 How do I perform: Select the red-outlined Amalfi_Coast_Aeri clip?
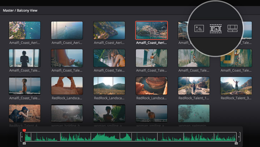[x=151, y=30]
